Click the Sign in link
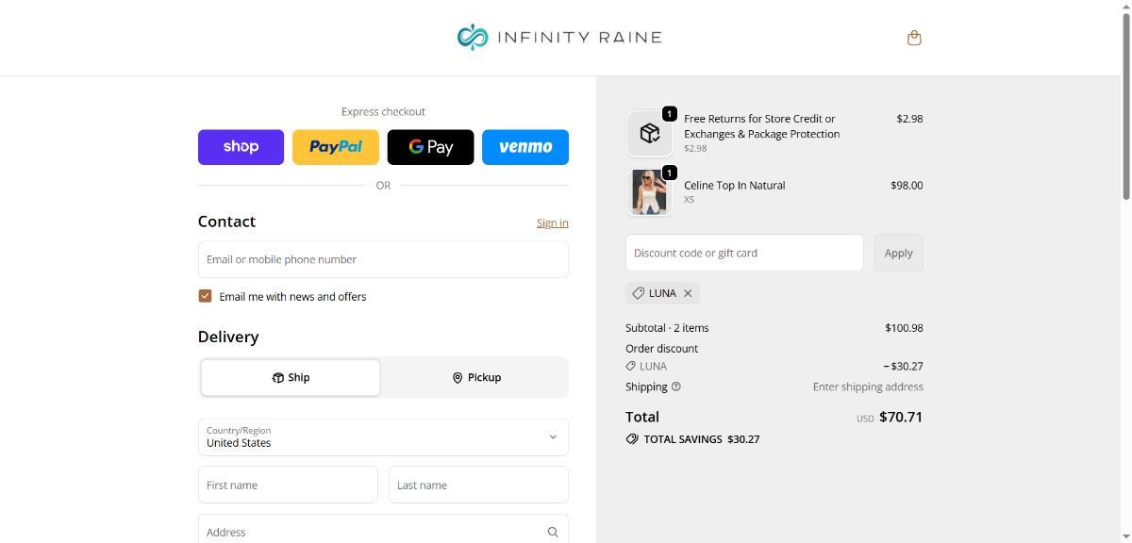This screenshot has height=543, width=1132. (552, 223)
